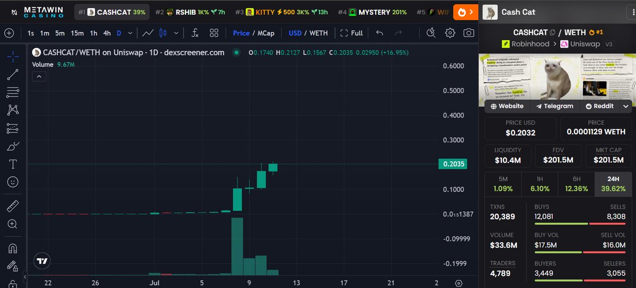Open the chart layout grid selector
This screenshot has height=288, width=636.
click(214, 33)
